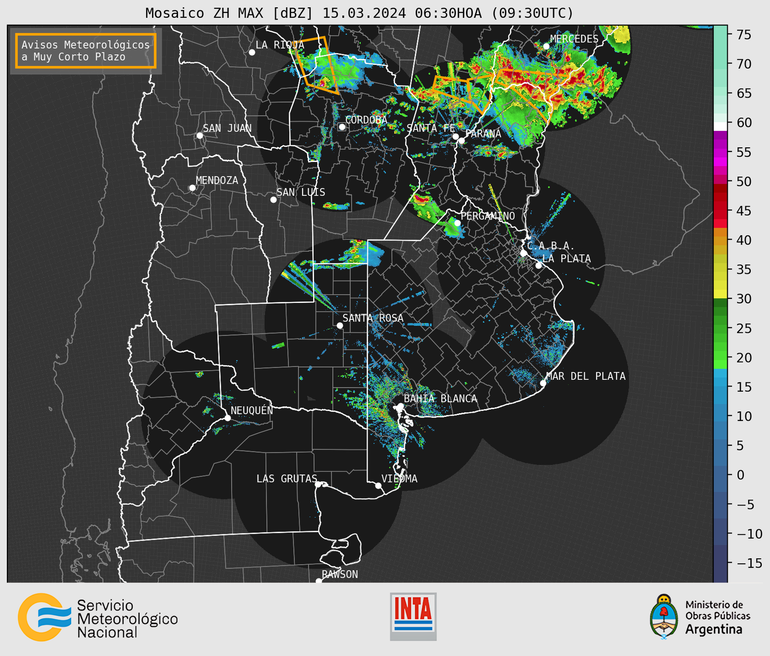Click the MENDOZA city marker dot

click(192, 188)
